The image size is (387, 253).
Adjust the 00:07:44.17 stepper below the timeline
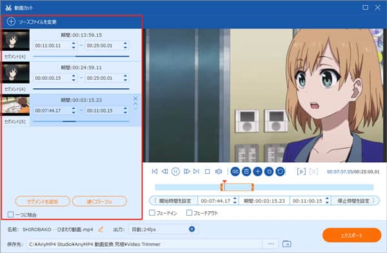(x=235, y=200)
